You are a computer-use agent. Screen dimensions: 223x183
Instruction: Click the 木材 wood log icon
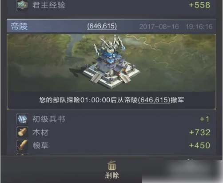pos(22,132)
